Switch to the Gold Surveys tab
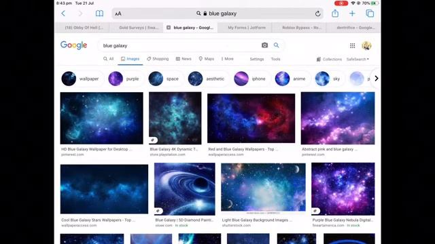Viewport: 435px width, 244px height. tap(137, 28)
